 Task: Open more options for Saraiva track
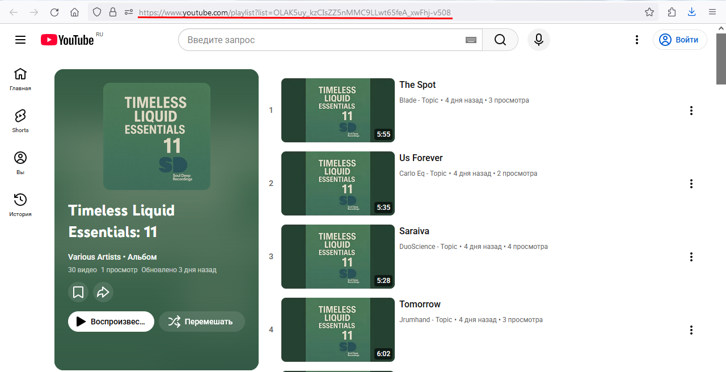(691, 257)
